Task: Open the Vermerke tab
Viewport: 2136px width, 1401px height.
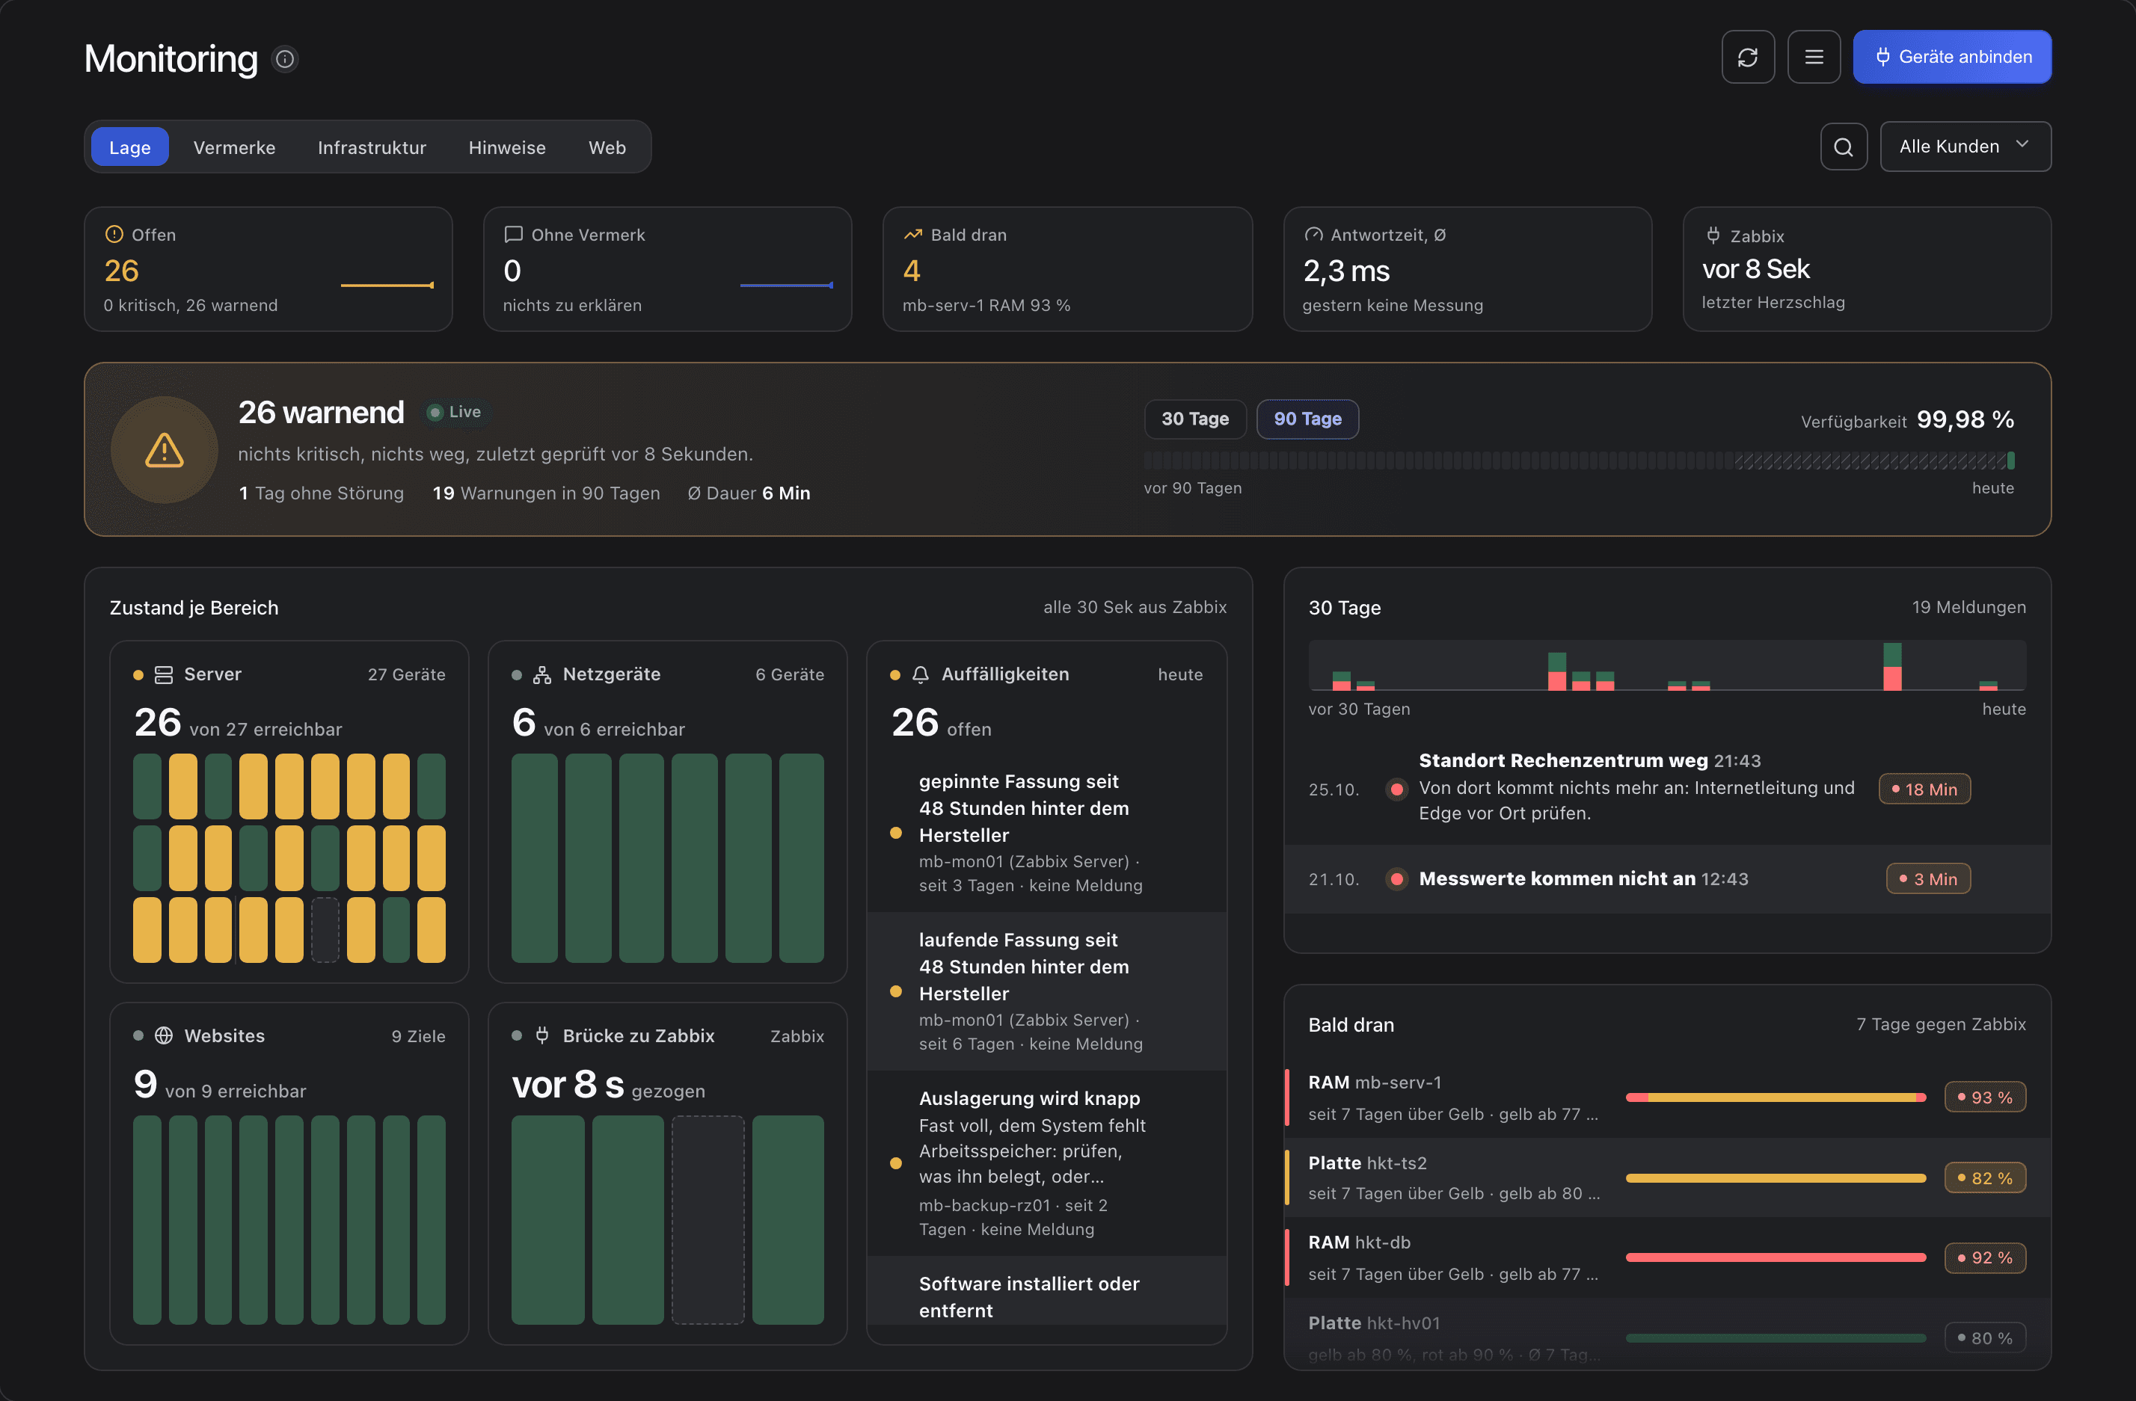Action: point(234,148)
